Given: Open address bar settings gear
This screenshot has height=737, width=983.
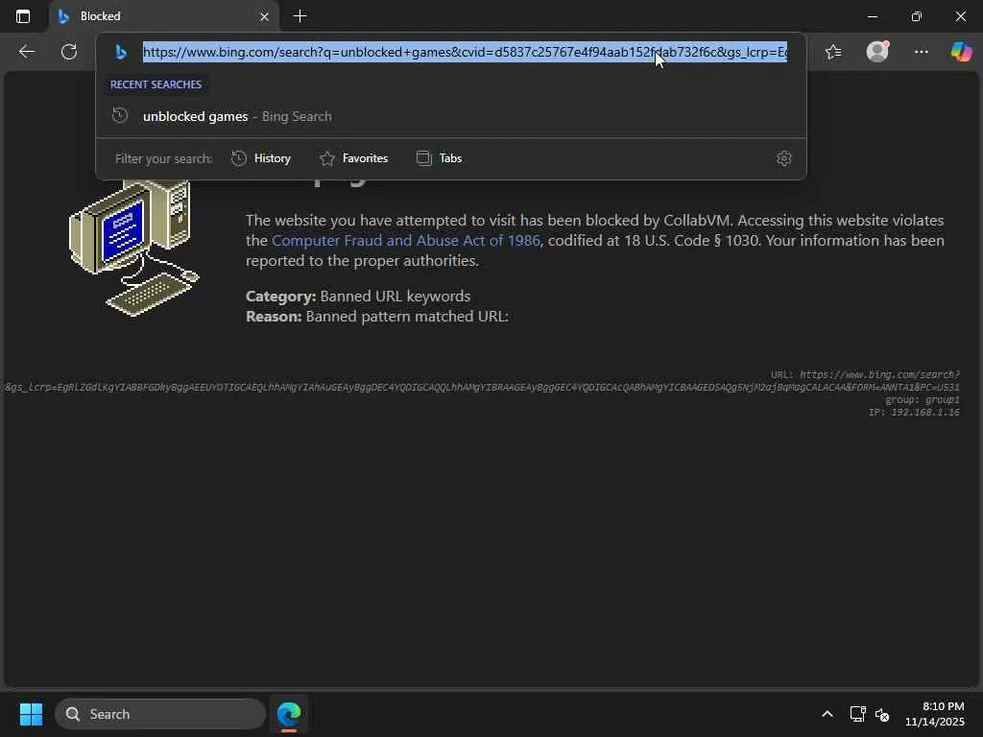Looking at the screenshot, I should [x=783, y=158].
